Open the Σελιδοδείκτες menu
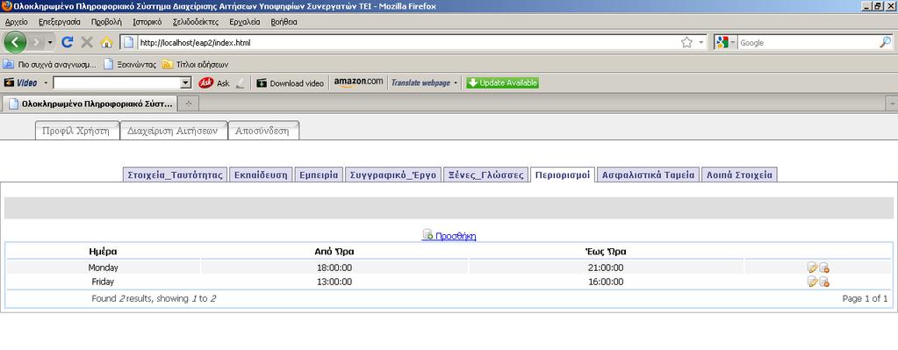Screen dimensions: 898x350 [x=196, y=22]
